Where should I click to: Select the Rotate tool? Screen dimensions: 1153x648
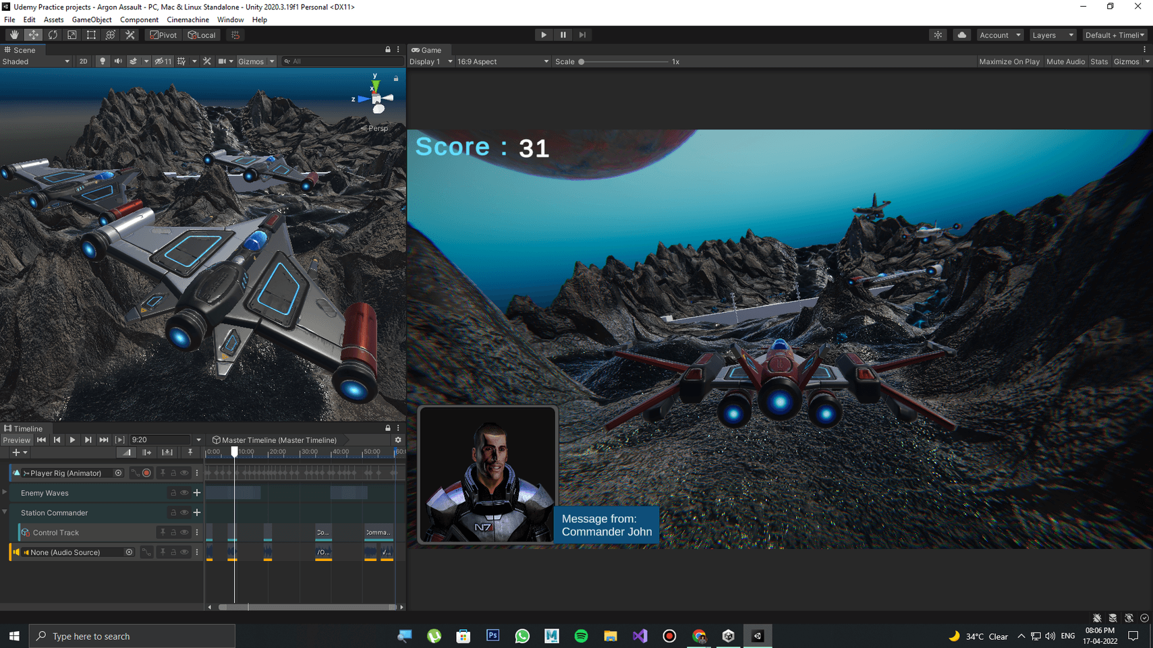click(53, 35)
